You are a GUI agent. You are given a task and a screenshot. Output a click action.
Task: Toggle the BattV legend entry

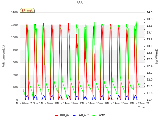click(98, 115)
